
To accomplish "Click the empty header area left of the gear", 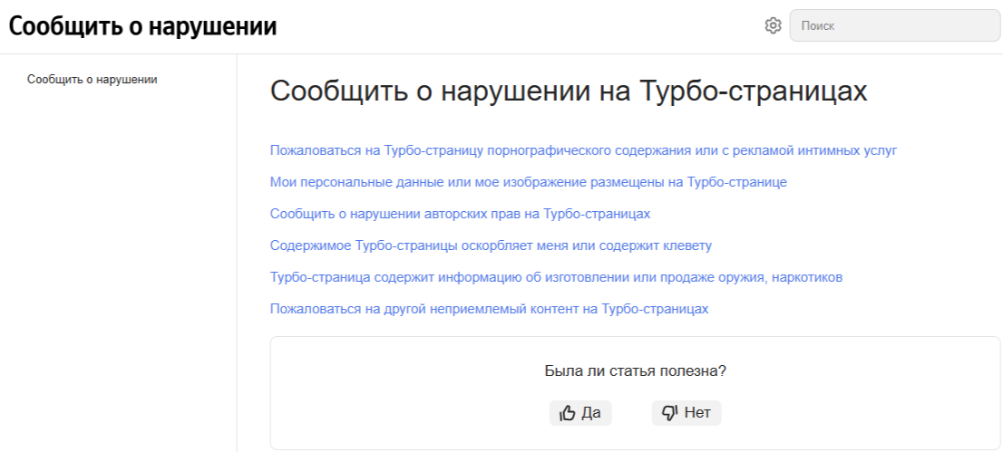I will coord(517,26).
